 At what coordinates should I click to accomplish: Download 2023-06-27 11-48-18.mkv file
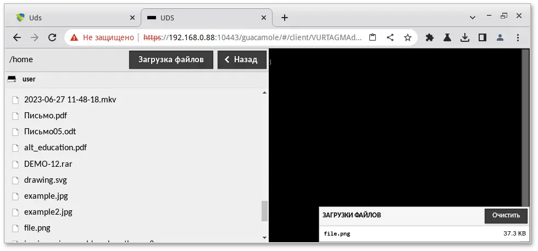(x=70, y=100)
